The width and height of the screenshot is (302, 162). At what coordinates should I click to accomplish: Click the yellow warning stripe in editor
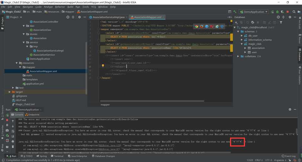coord(232,37)
